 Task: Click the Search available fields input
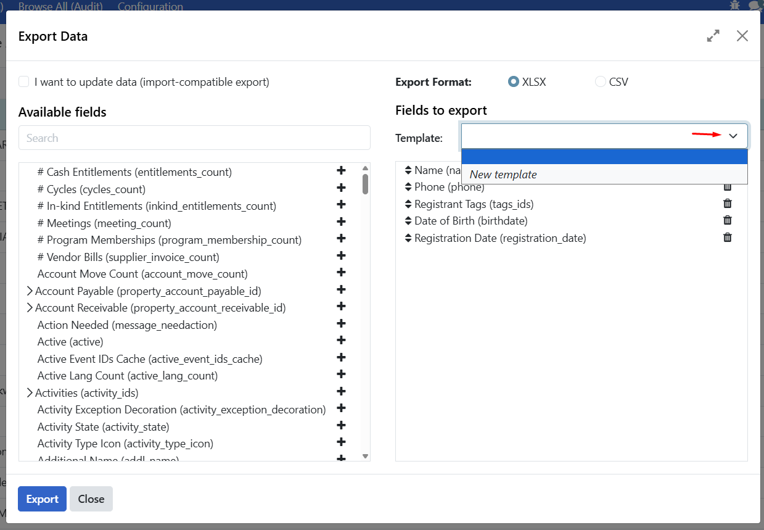(194, 137)
